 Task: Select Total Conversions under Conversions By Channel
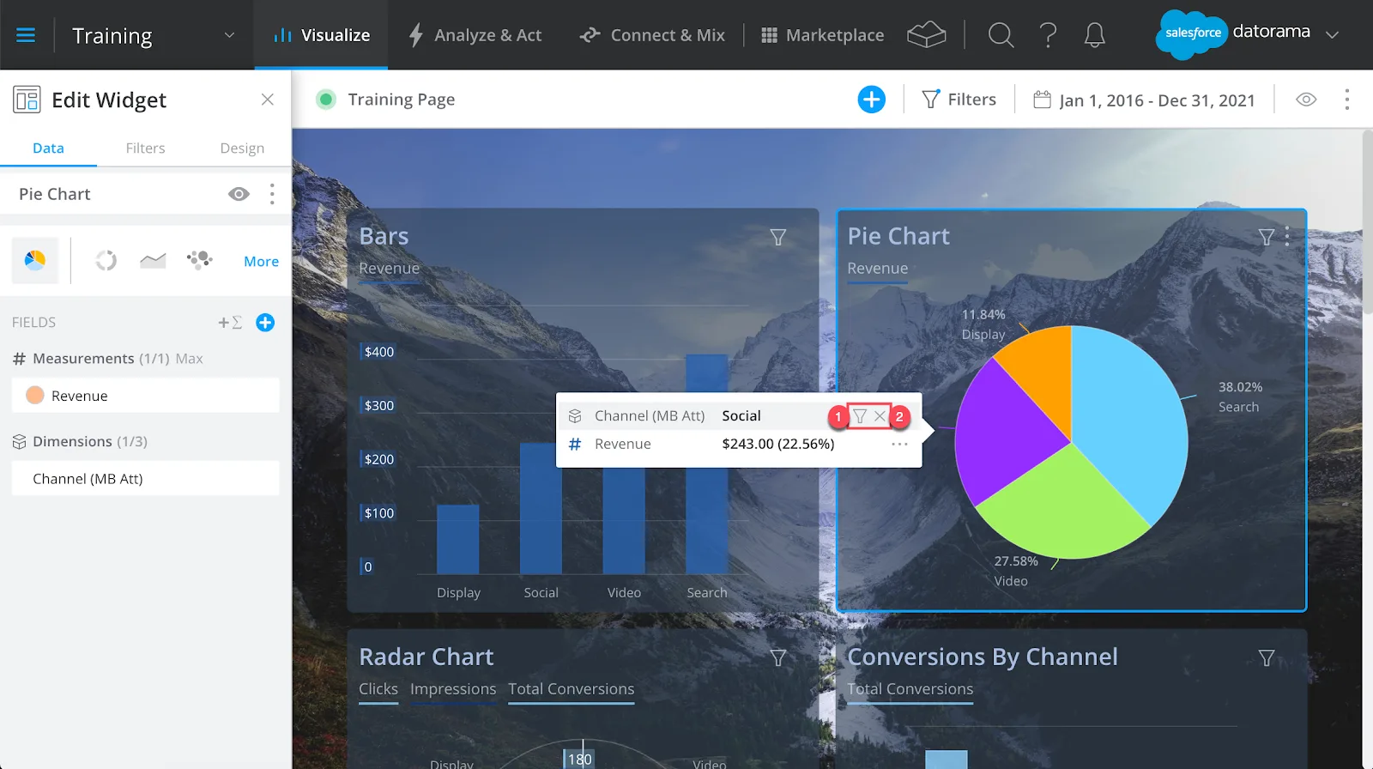pos(910,689)
